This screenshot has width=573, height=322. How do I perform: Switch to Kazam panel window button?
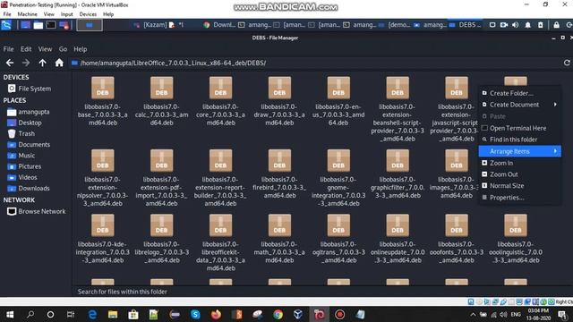pos(150,25)
